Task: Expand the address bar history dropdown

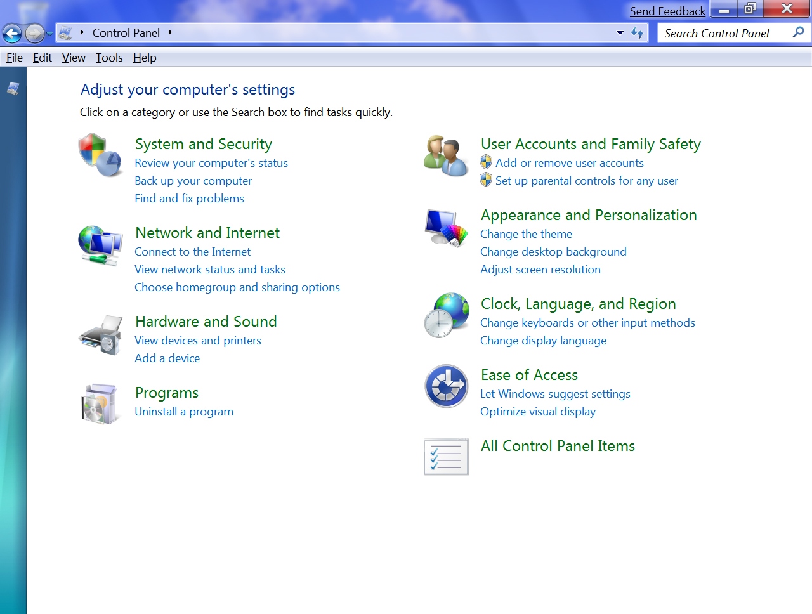Action: coord(620,33)
